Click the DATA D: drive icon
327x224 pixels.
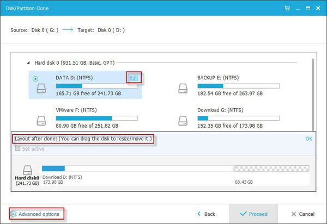pos(41,88)
